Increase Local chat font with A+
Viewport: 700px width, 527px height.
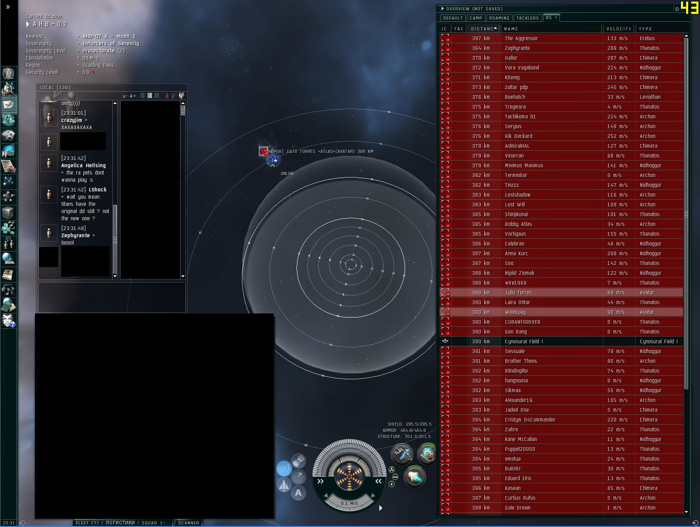(133, 96)
